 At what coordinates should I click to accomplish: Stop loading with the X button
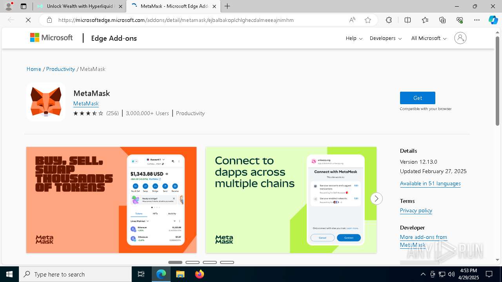coord(28,20)
